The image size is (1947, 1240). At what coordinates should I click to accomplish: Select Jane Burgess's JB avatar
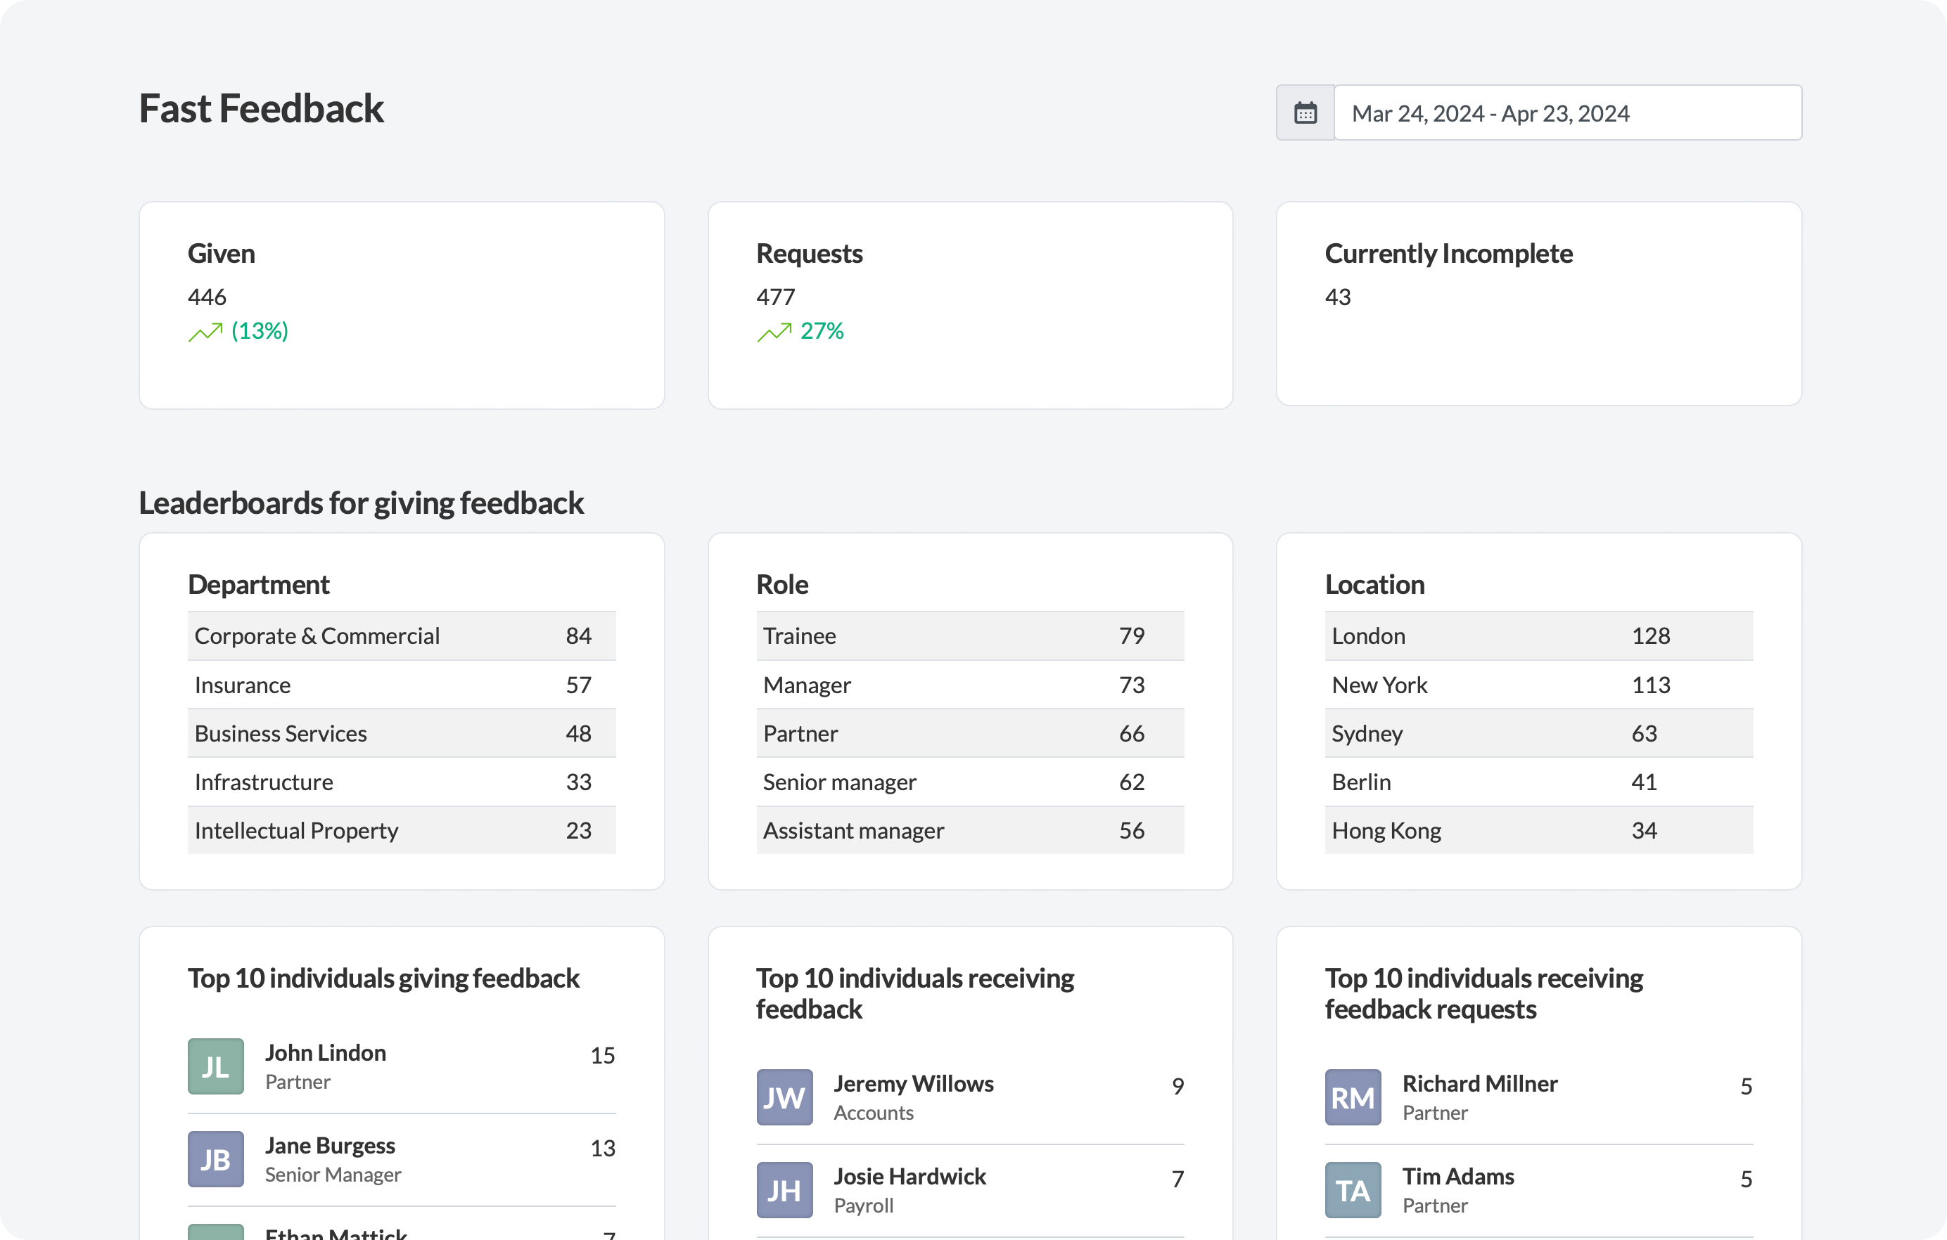click(x=216, y=1158)
